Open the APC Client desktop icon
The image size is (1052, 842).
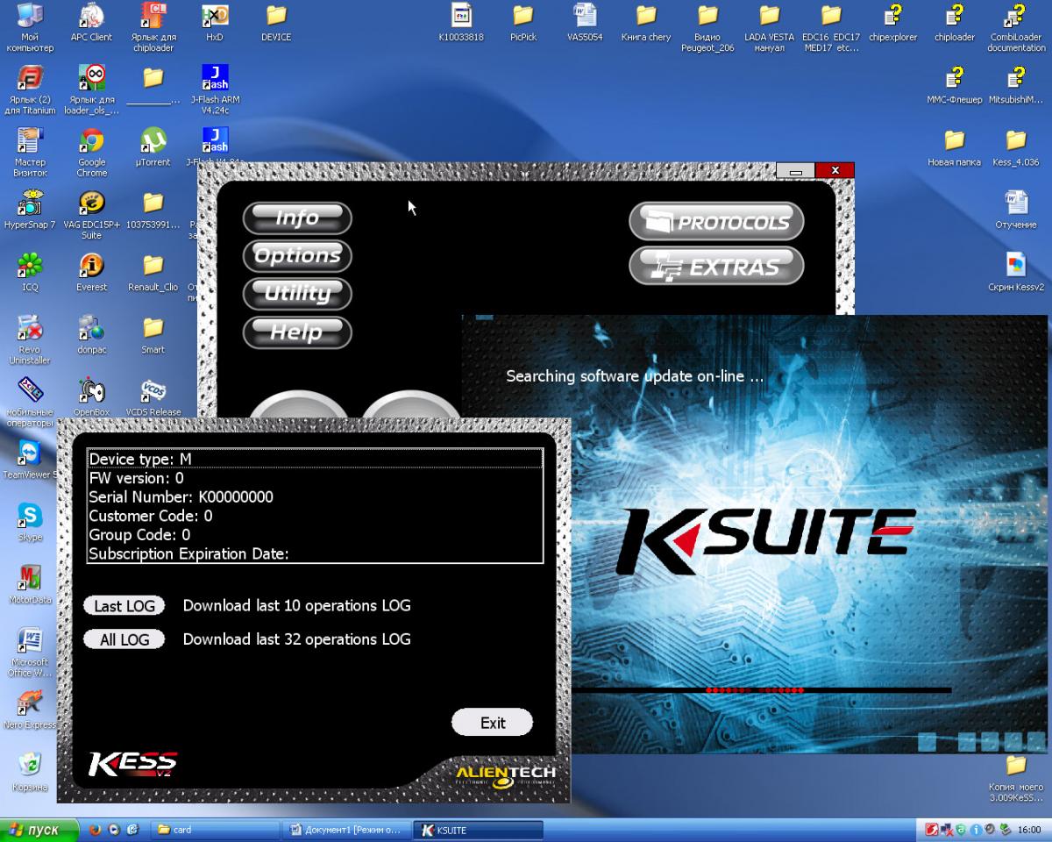tap(91, 23)
